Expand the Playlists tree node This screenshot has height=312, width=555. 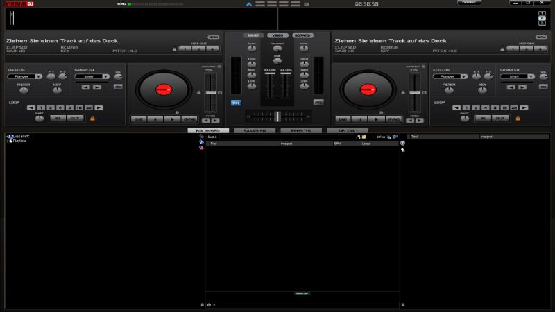(x=8, y=141)
